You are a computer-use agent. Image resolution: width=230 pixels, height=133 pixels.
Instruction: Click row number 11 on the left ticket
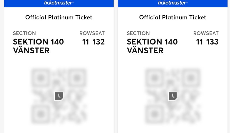coord(85,42)
